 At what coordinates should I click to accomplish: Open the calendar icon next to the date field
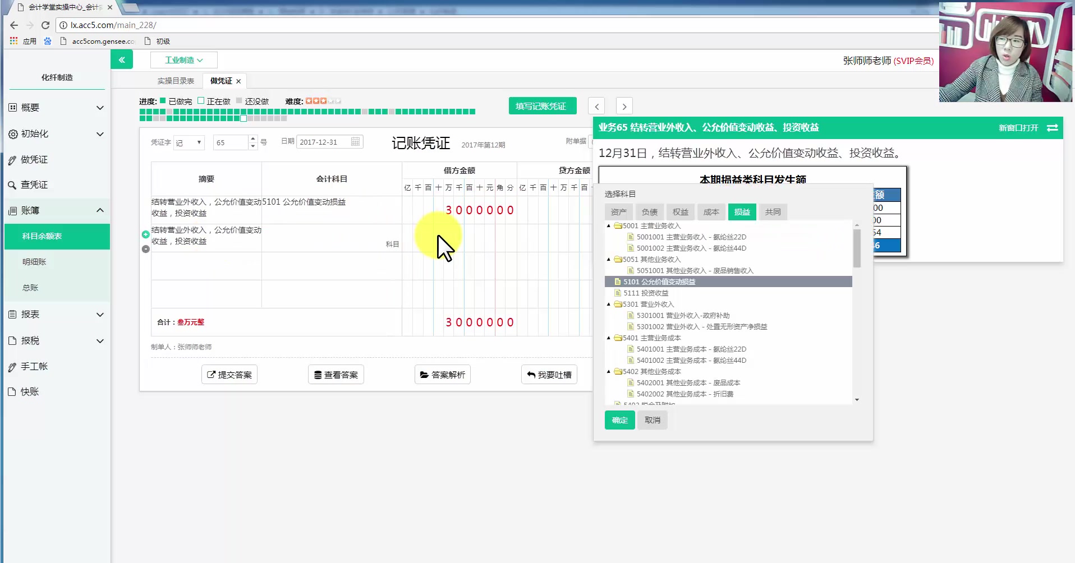(x=355, y=142)
